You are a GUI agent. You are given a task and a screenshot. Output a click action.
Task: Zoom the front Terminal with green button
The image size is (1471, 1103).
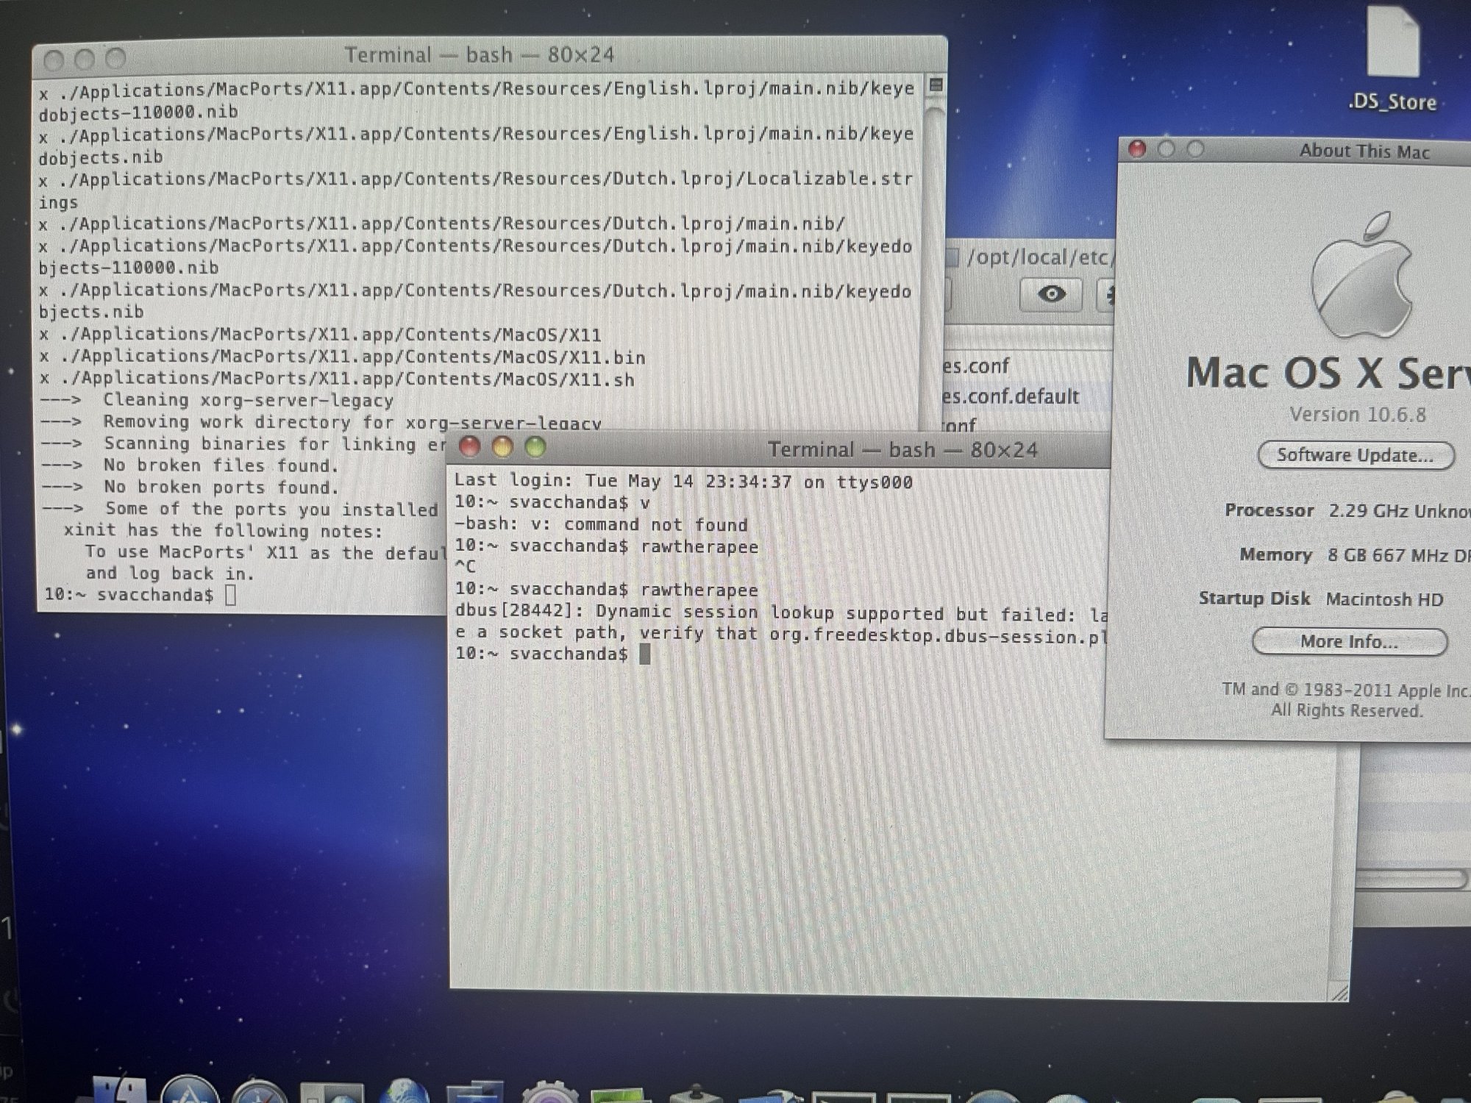pyautogui.click(x=535, y=447)
